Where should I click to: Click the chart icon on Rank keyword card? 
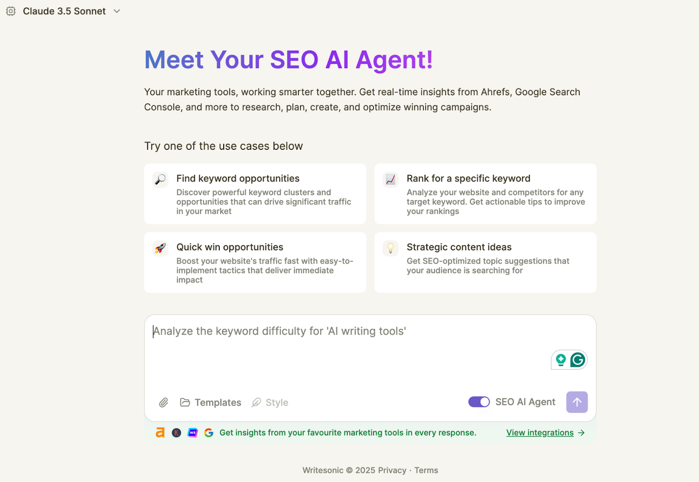coord(390,179)
